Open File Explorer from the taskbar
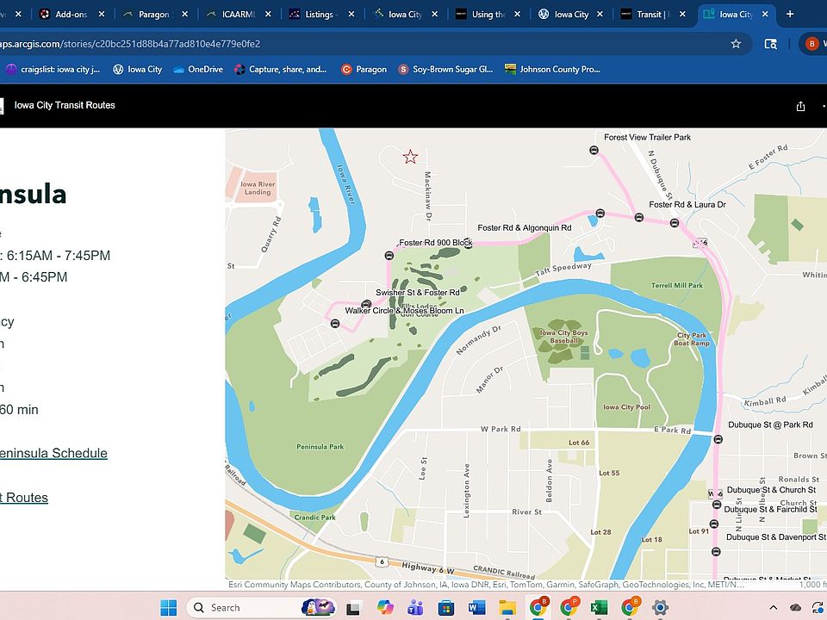This screenshot has width=827, height=620. [507, 607]
